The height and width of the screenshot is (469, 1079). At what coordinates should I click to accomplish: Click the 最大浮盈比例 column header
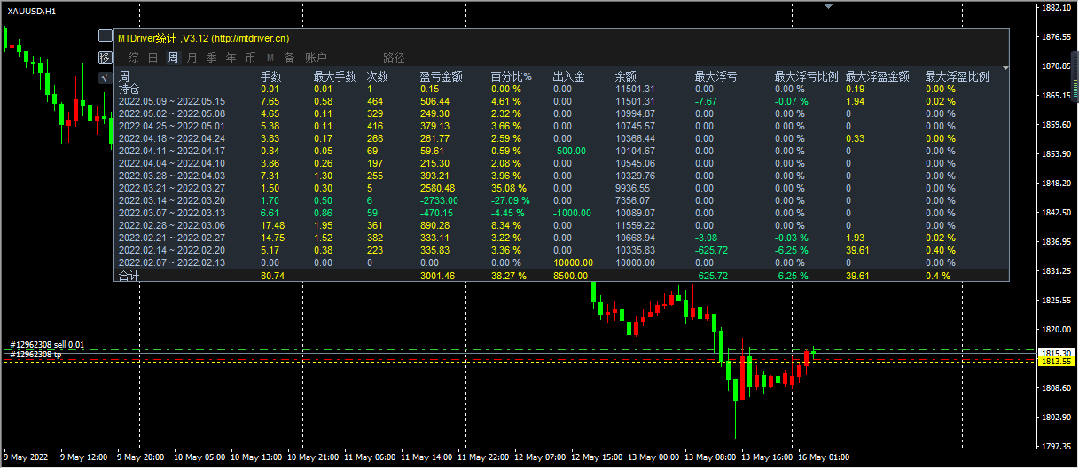tap(958, 77)
